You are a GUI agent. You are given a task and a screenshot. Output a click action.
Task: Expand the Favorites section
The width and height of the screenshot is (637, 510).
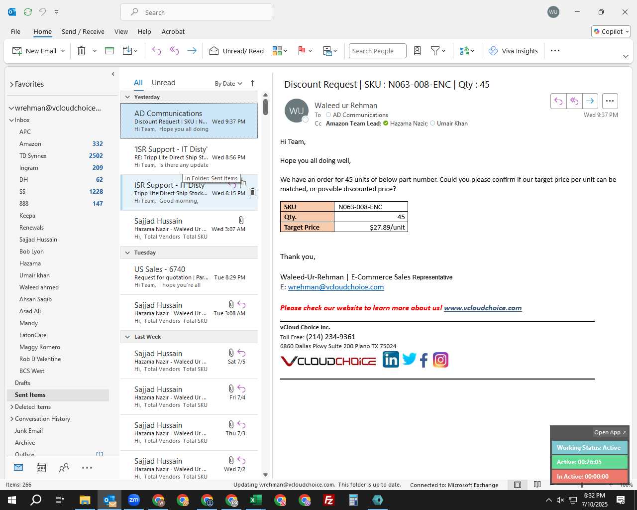[x=11, y=84]
